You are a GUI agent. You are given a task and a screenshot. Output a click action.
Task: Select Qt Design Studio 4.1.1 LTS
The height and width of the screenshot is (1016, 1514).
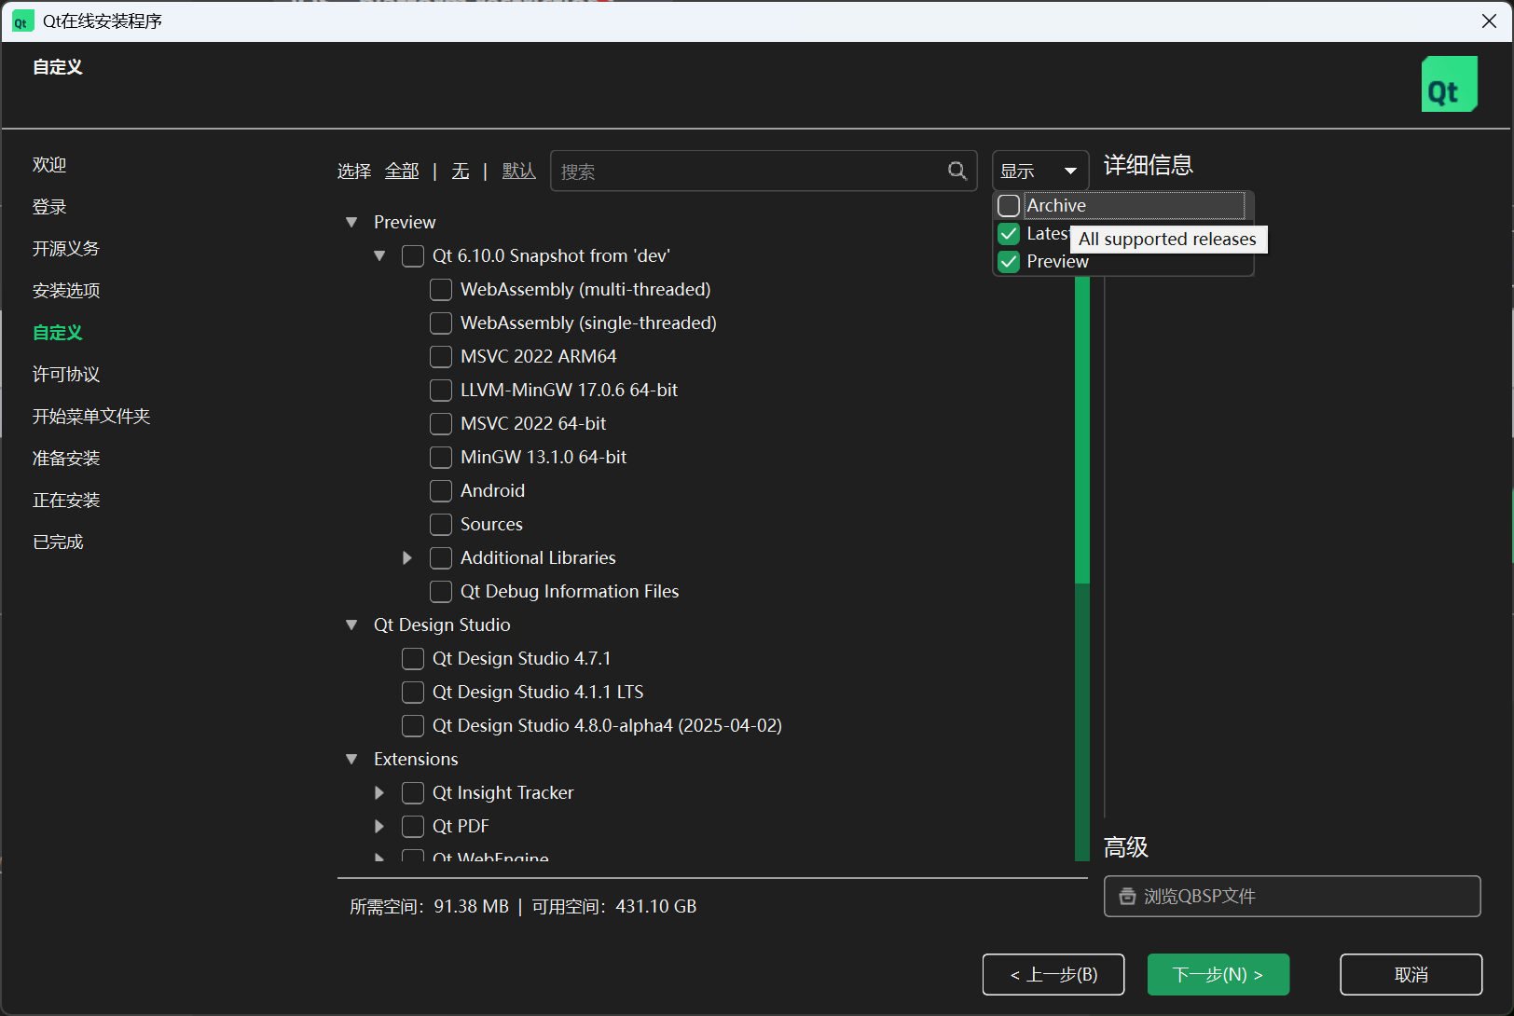413,692
